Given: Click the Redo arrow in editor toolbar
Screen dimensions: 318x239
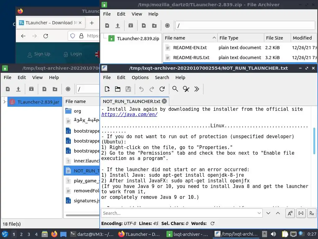Looking at the screenshot, I should pyautogui.click(x=152, y=89).
